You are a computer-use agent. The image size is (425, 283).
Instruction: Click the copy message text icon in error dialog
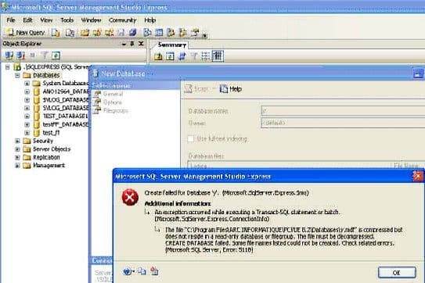[x=142, y=271]
